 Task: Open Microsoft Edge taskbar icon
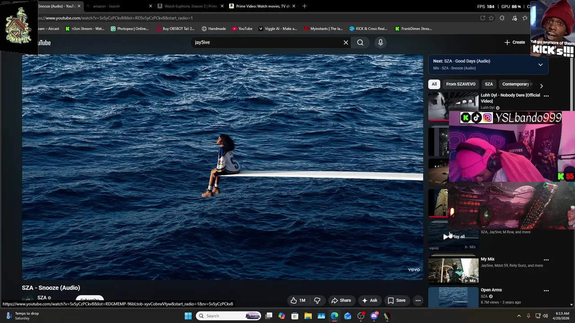335,316
